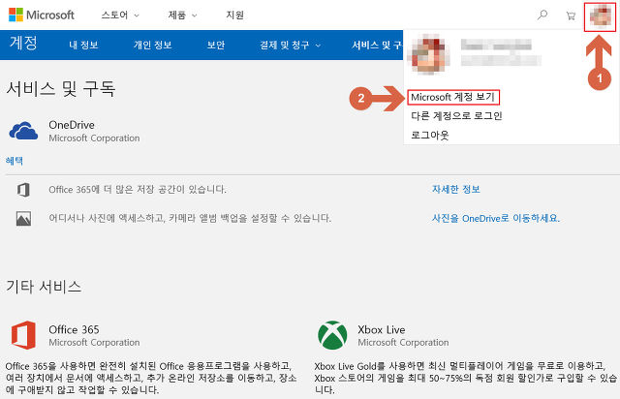Click the 계정 heading in the blue bar
620x399 pixels.
[23, 43]
